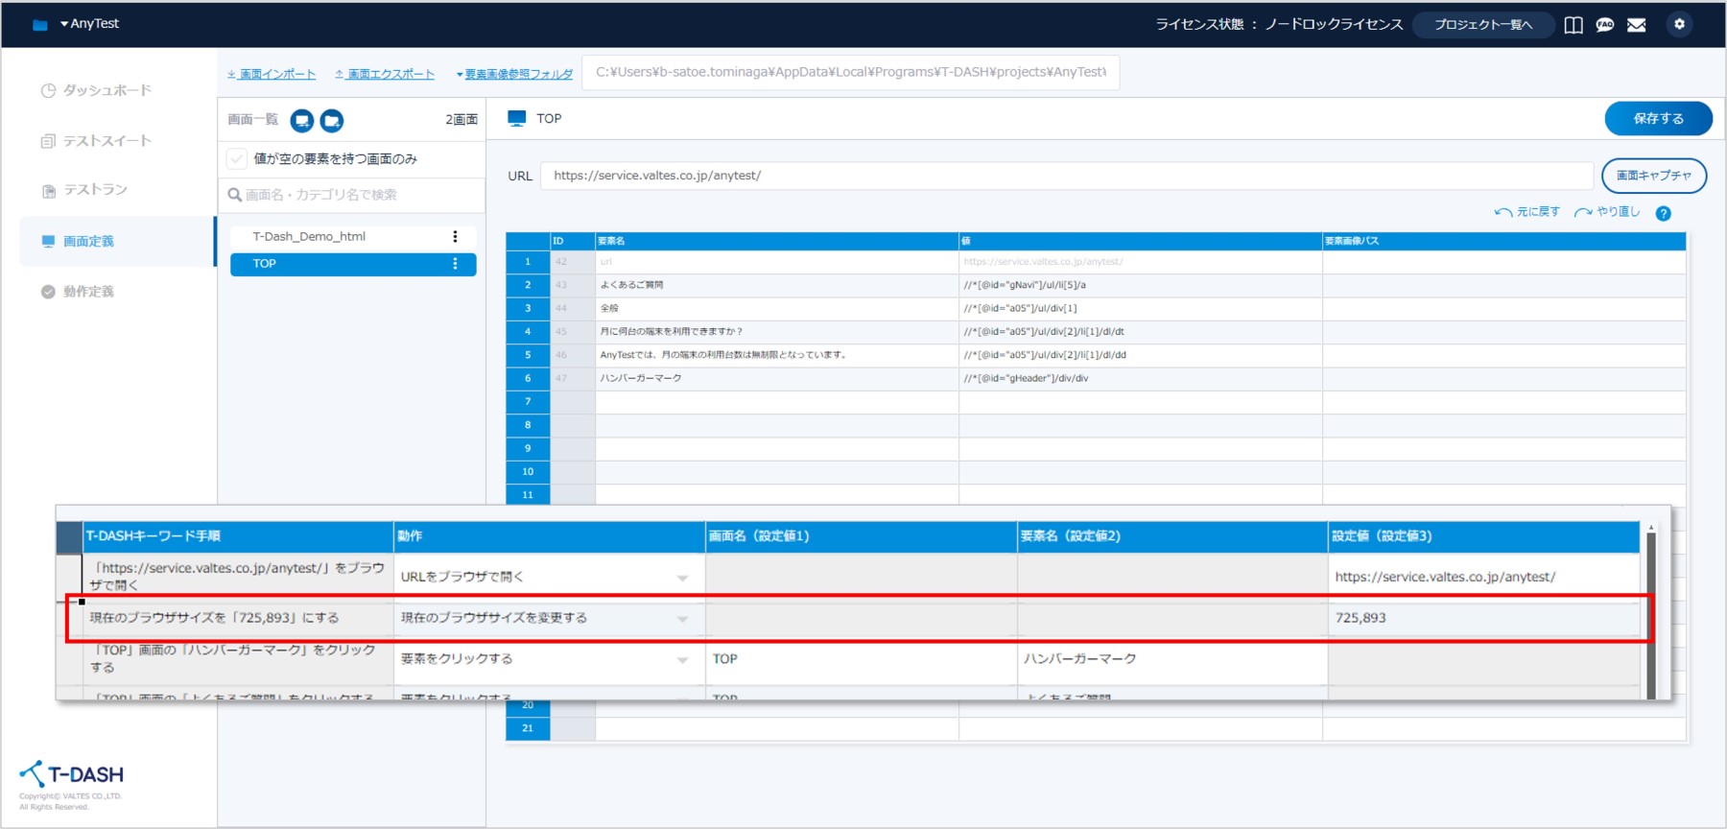The image size is (1727, 829).
Task: Click the blue help question mark icon
Action: pyautogui.click(x=1664, y=213)
